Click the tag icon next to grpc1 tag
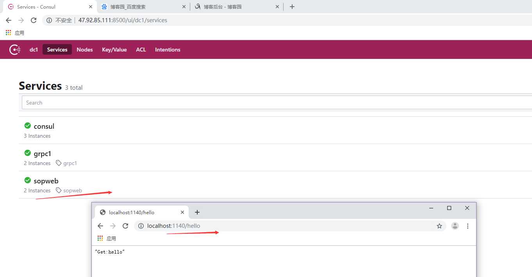 [59, 163]
